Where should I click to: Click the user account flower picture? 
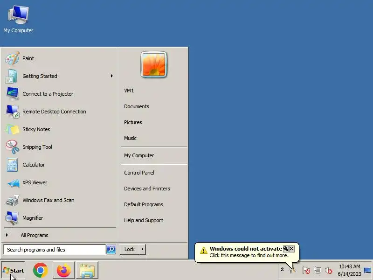click(x=154, y=64)
